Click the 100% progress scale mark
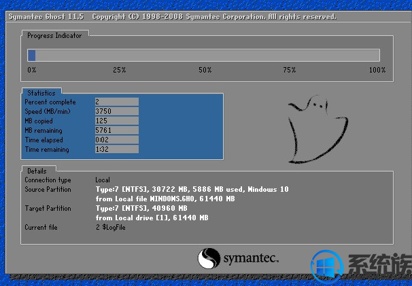The height and width of the screenshot is (286, 412). pos(377,70)
